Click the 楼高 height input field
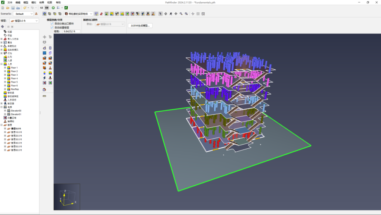Image resolution: width=381 pixels, height=215 pixels. (x=71, y=31)
